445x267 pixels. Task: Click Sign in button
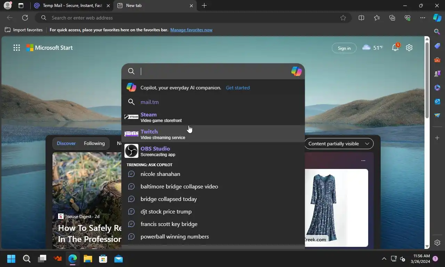(344, 48)
